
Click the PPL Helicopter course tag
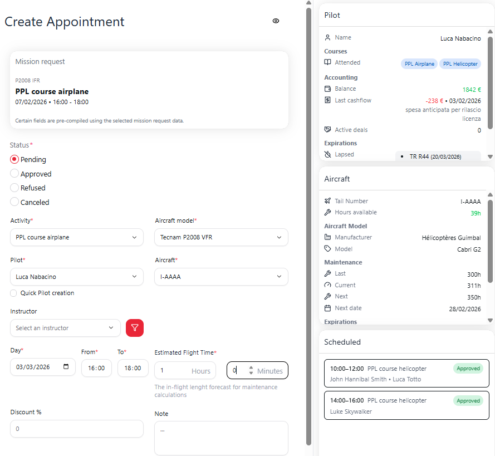pos(460,64)
